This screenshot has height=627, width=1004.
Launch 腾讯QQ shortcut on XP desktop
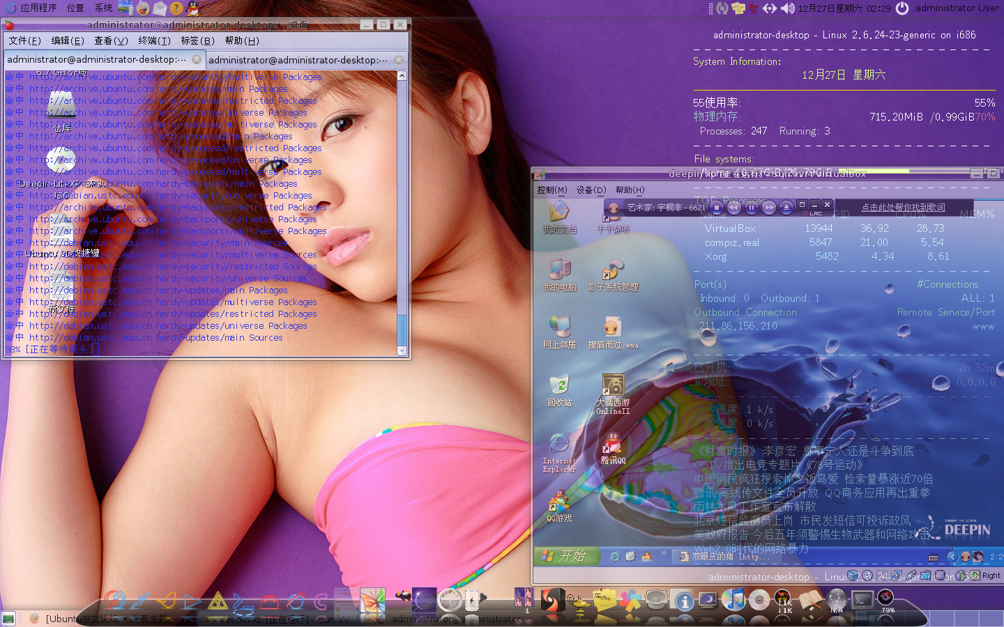(x=613, y=448)
